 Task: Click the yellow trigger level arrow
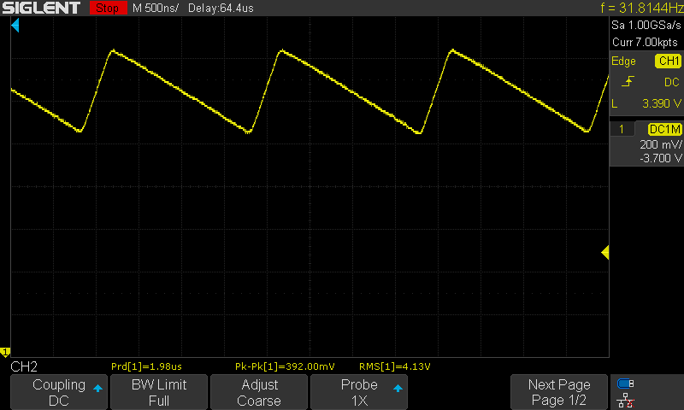pyautogui.click(x=605, y=252)
